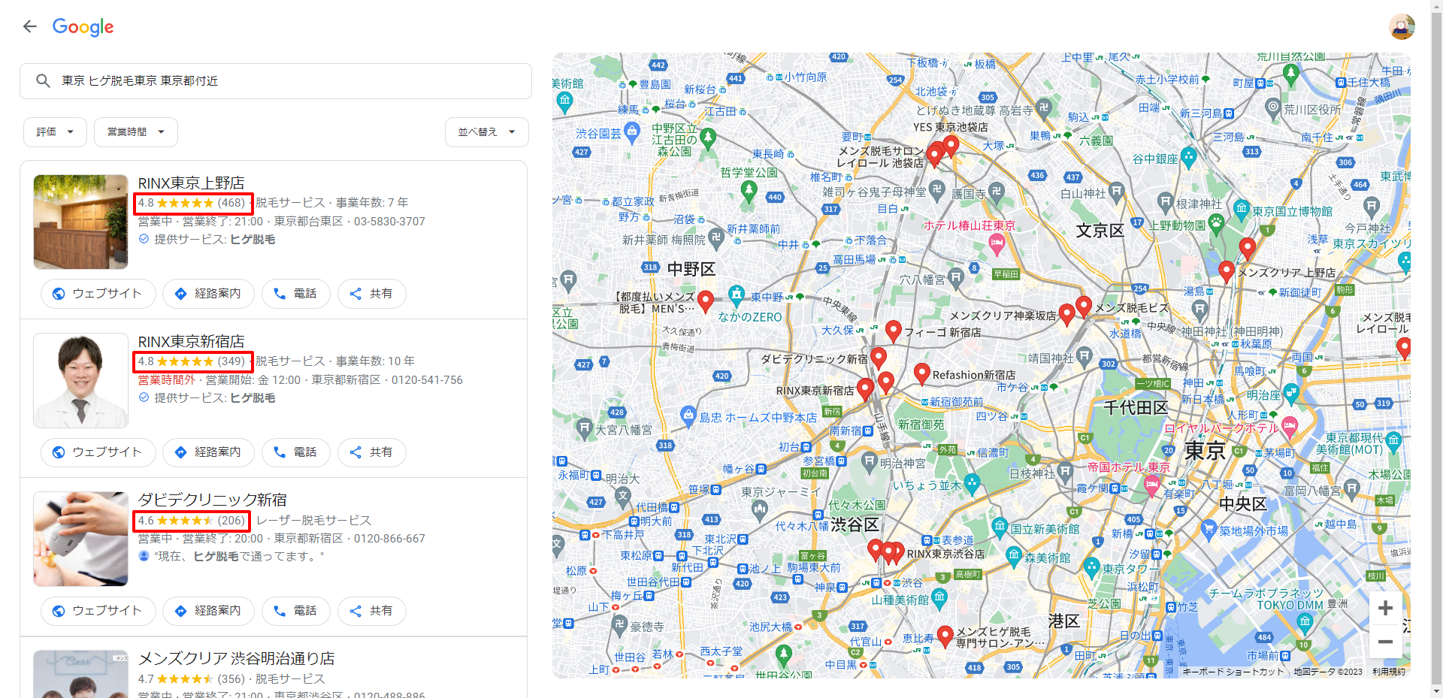1443x698 pixels.
Task: Click the 国立新美術館 museum icon
Action: (1000, 526)
